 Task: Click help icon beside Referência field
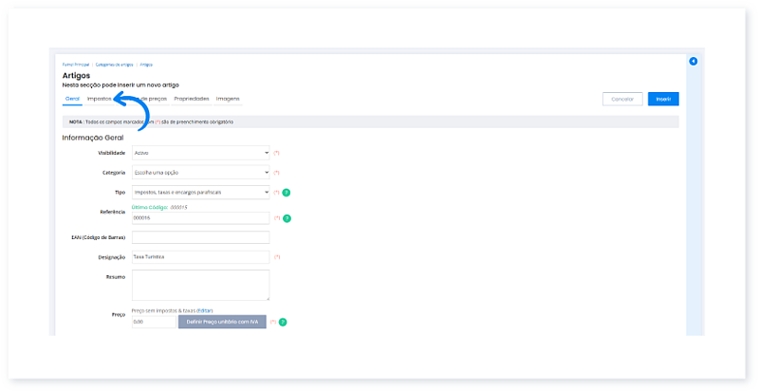[286, 218]
